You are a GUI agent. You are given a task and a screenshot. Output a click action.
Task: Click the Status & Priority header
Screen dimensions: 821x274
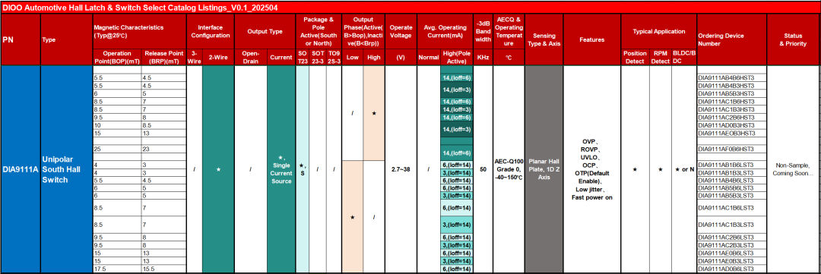point(793,39)
